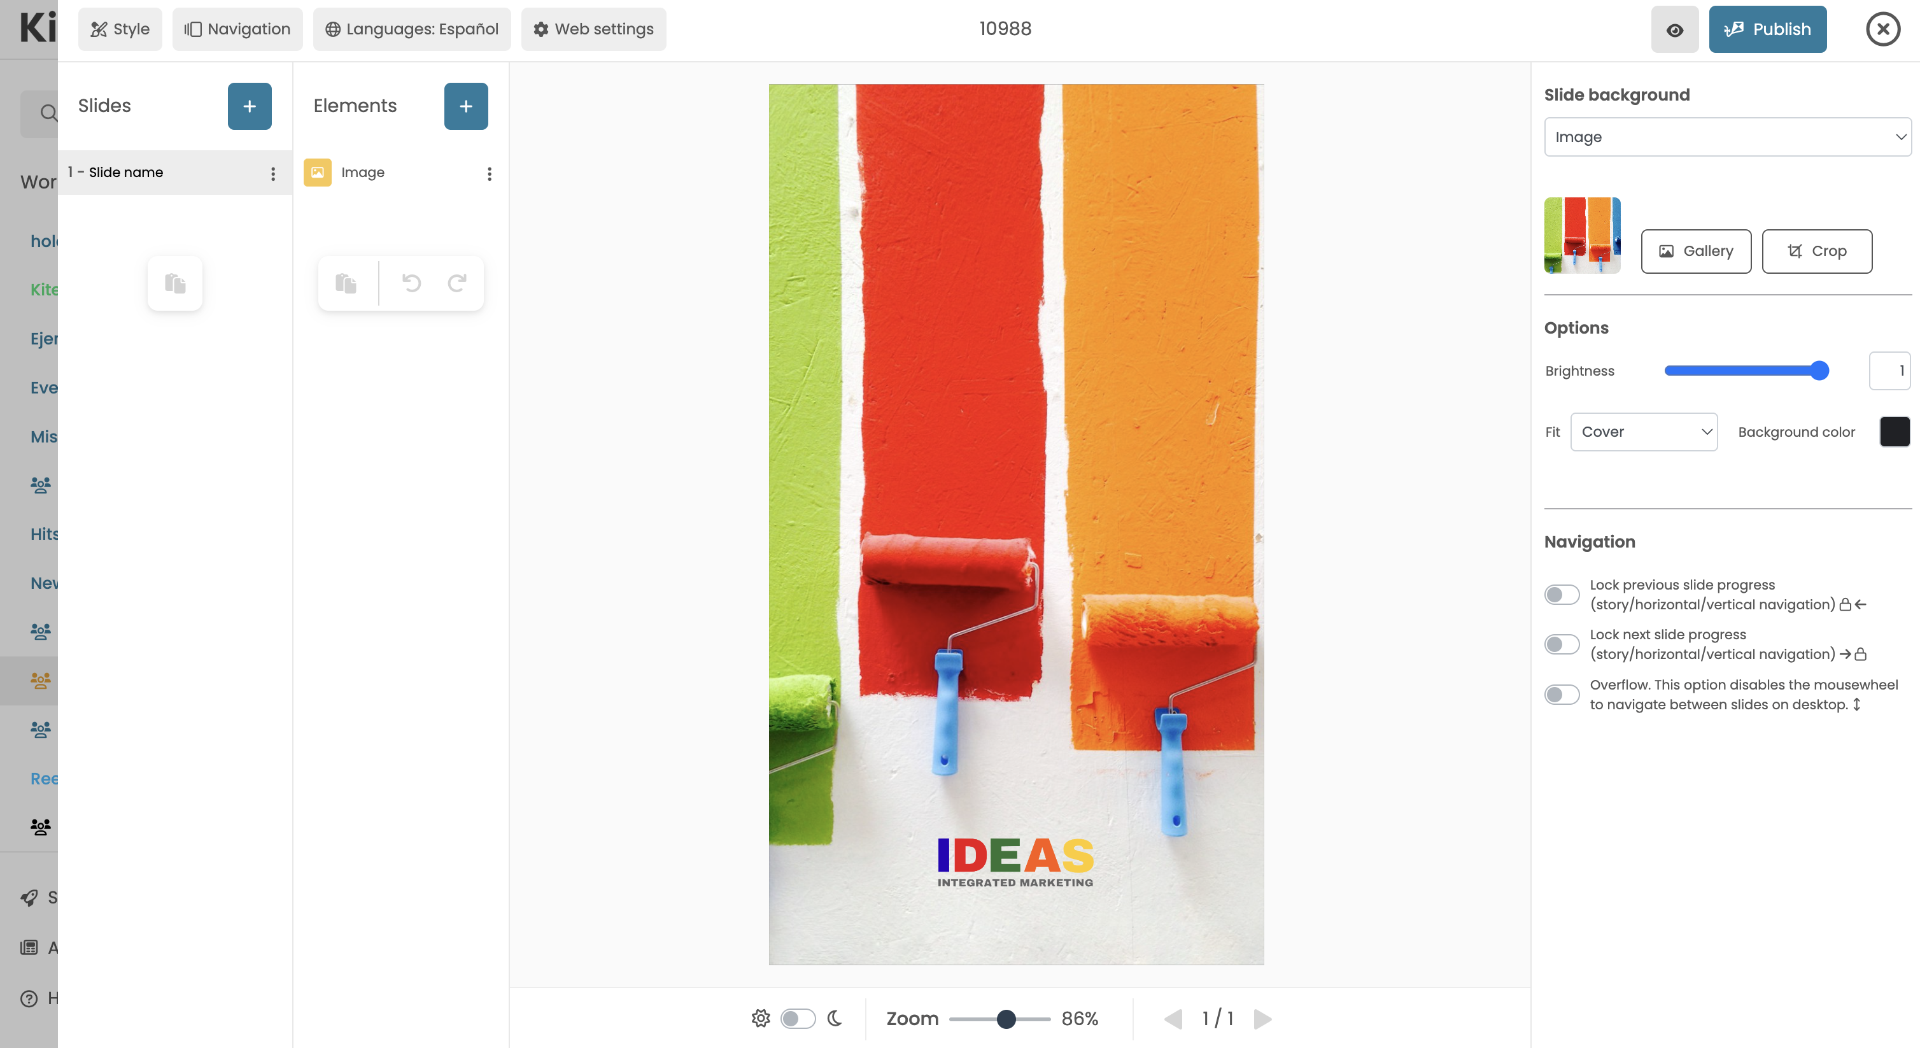Open the Style menu
The image size is (1920, 1048).
click(120, 29)
